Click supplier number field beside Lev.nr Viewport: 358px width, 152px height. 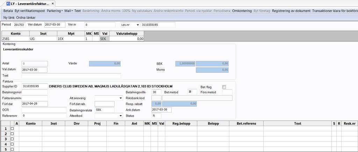point(158,25)
